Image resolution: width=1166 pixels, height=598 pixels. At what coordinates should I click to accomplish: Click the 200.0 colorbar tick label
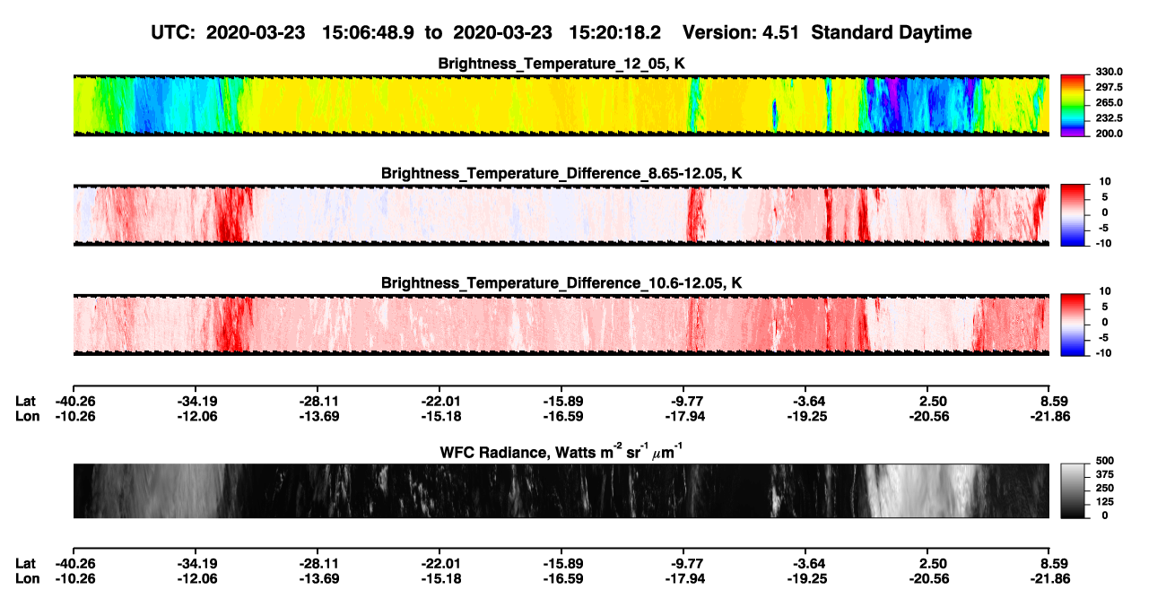[1108, 134]
